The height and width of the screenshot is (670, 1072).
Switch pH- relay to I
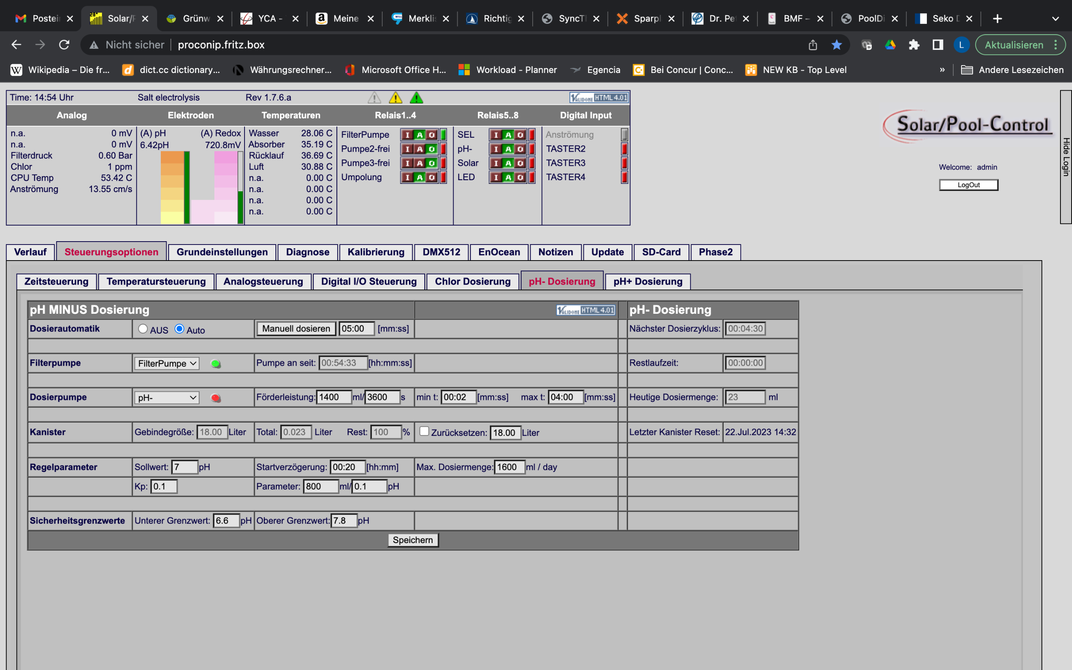click(496, 149)
